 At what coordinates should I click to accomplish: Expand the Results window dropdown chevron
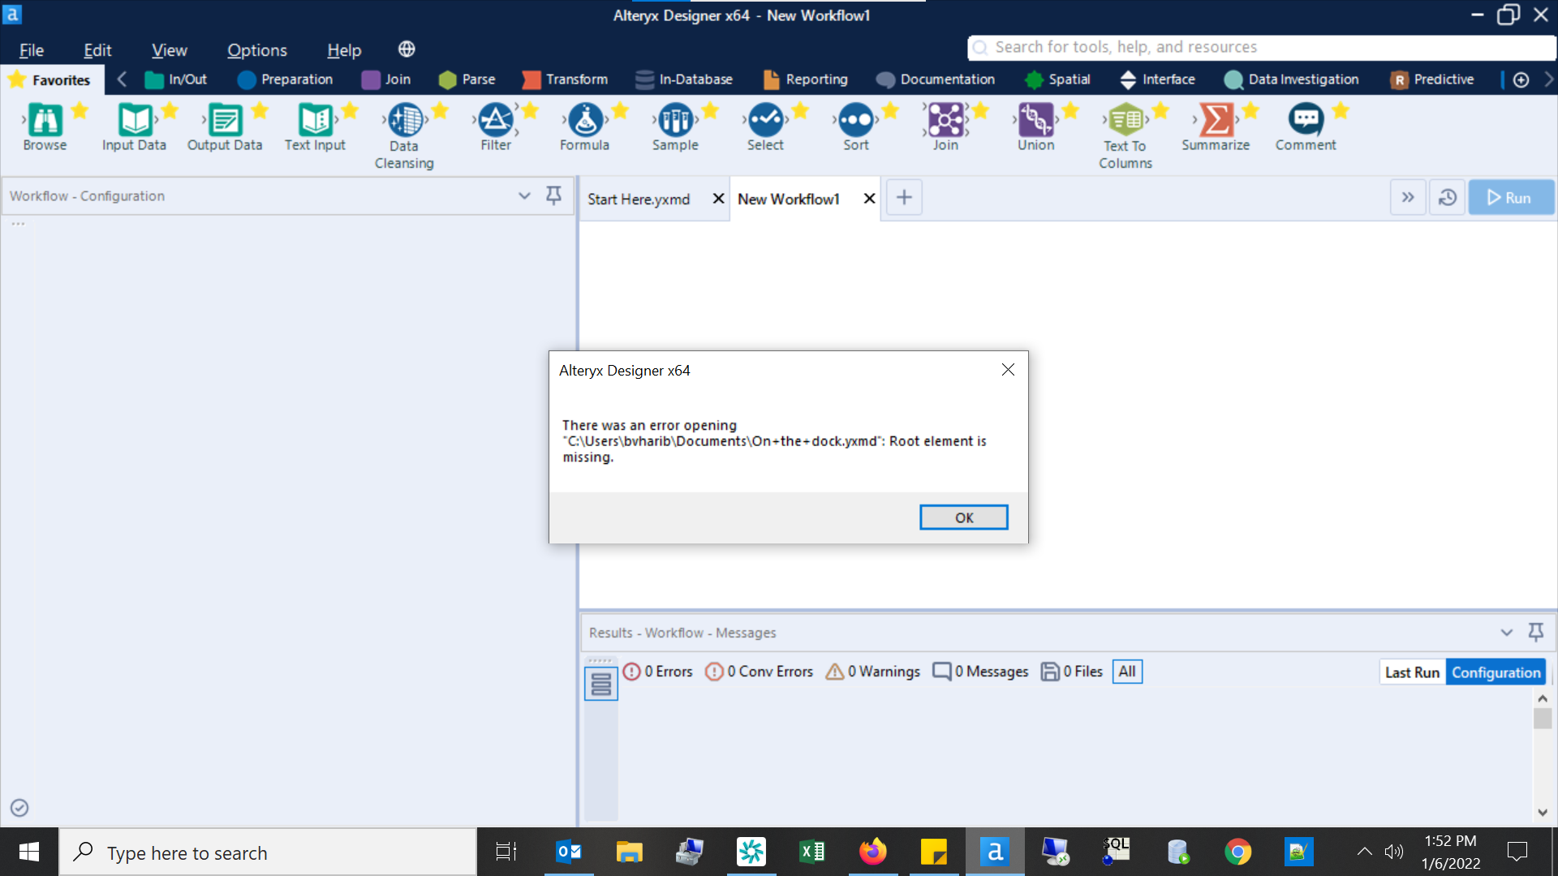coord(1507,633)
